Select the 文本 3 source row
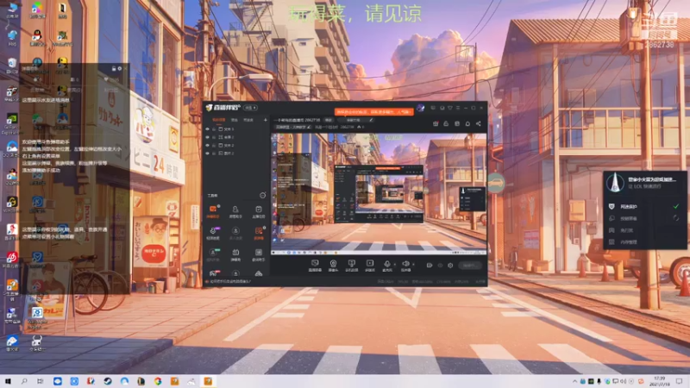Image resolution: width=690 pixels, height=388 pixels. coord(235,128)
